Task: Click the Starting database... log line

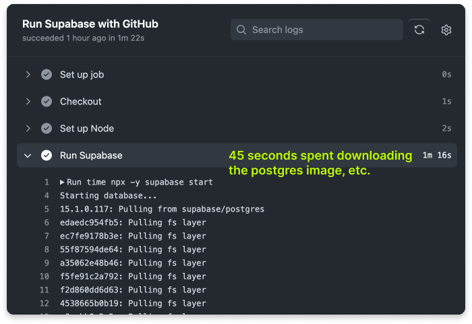Action: (x=109, y=195)
